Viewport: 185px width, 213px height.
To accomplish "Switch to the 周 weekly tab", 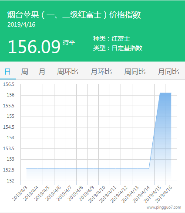I will (24, 72).
